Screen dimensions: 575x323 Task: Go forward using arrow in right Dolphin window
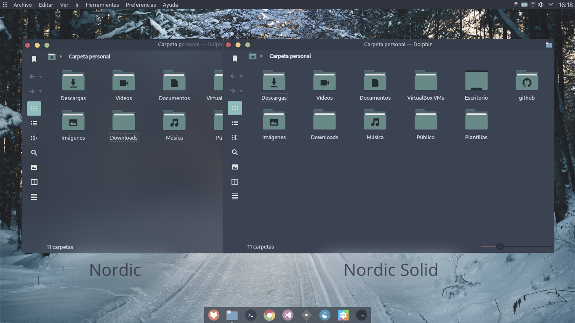[x=233, y=91]
